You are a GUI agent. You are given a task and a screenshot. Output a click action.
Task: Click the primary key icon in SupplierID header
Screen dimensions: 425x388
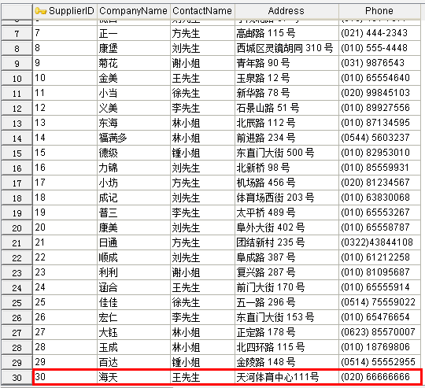41,11
